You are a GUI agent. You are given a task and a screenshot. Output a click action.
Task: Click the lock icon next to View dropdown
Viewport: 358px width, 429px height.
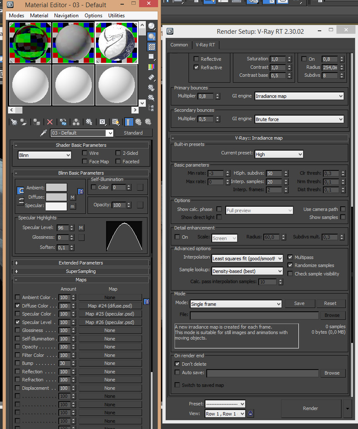point(250,413)
